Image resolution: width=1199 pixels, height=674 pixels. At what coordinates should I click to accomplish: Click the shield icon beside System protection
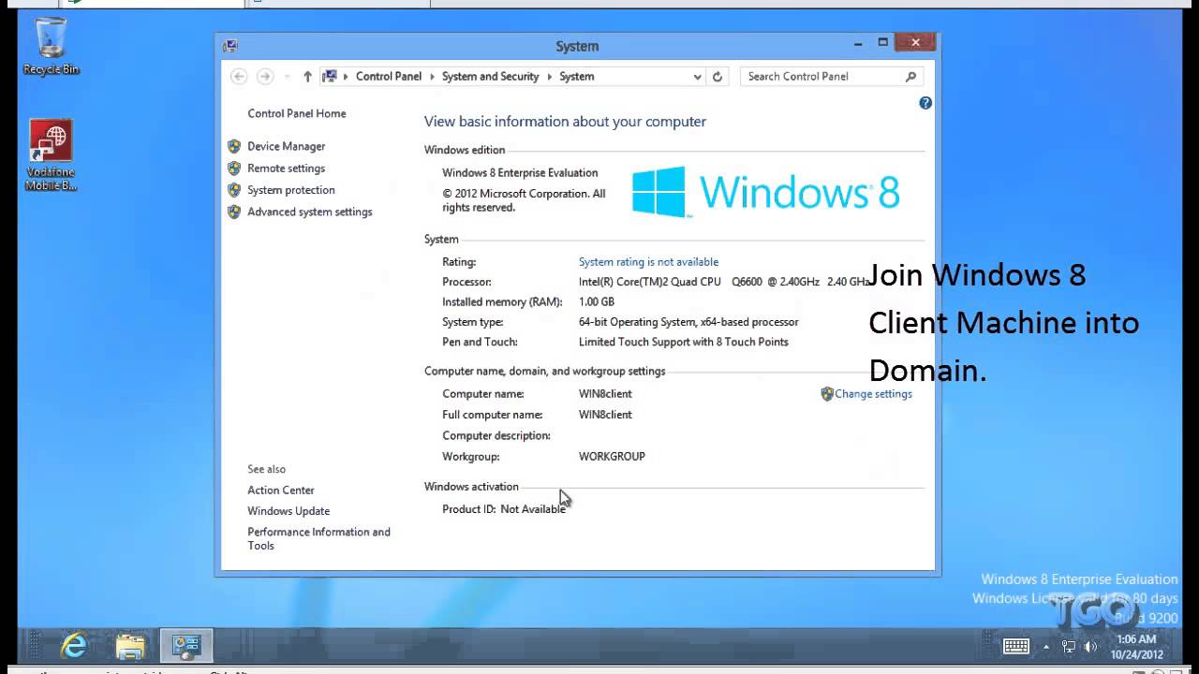234,190
